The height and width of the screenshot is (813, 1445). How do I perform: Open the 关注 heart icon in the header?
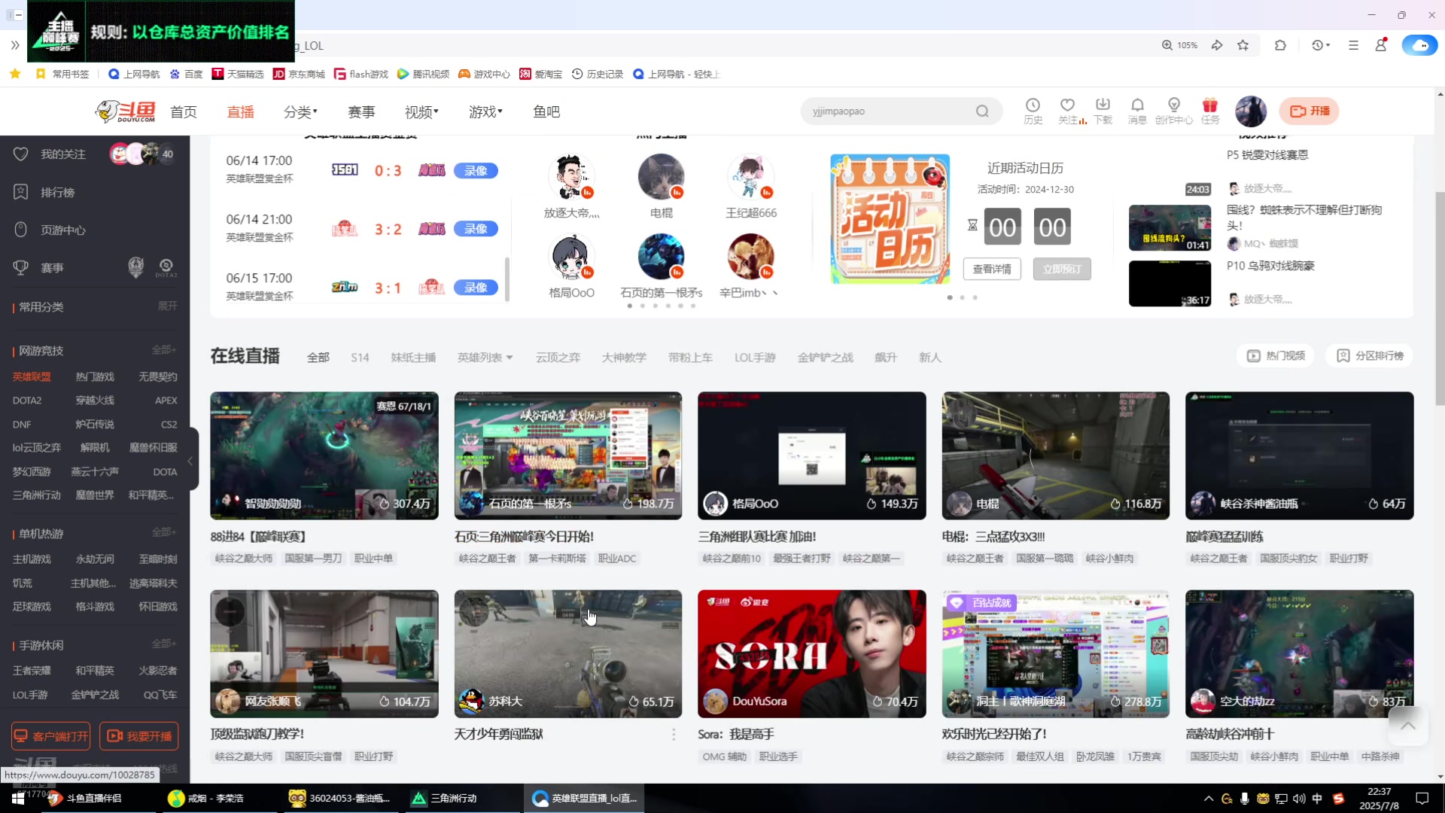pyautogui.click(x=1067, y=111)
